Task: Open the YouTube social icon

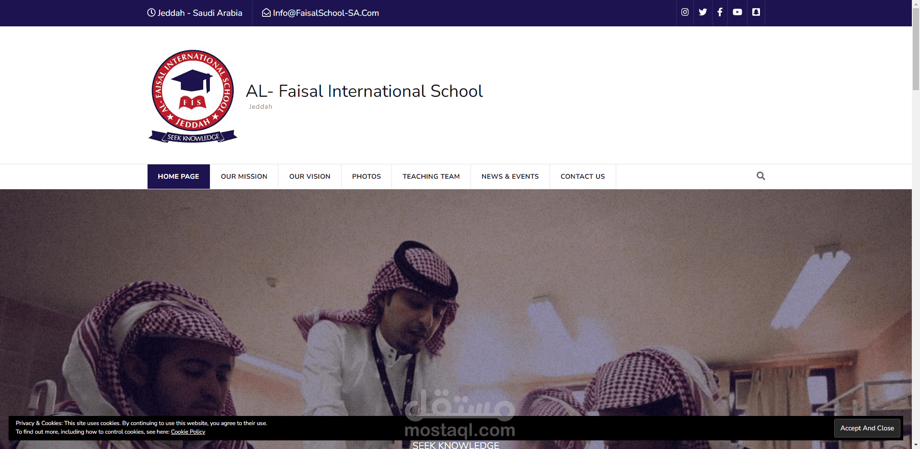Action: click(737, 12)
